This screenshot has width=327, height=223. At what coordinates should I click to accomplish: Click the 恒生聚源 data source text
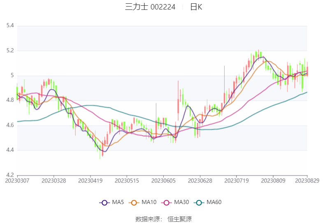point(179,219)
